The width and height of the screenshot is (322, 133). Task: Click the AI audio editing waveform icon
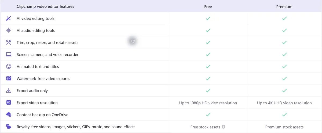click(9, 31)
